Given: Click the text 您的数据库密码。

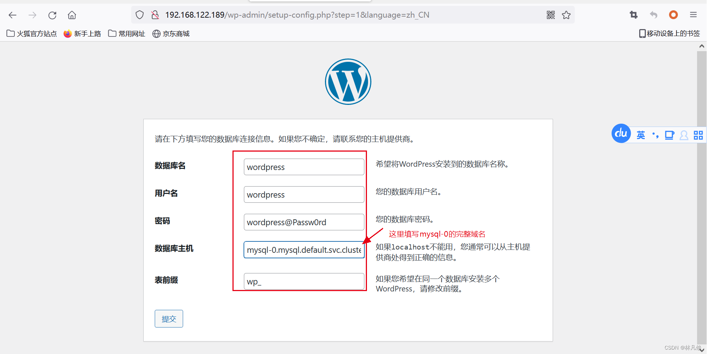Looking at the screenshot, I should (405, 219).
